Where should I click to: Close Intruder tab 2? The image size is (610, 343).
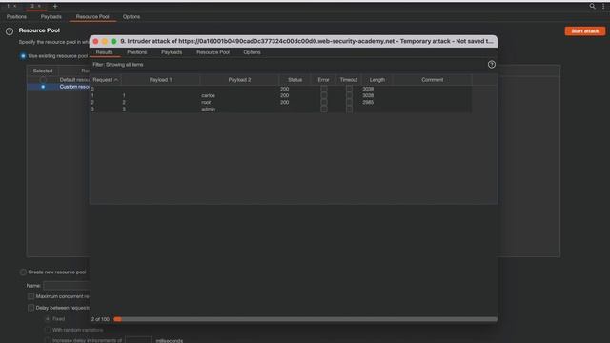click(39, 6)
